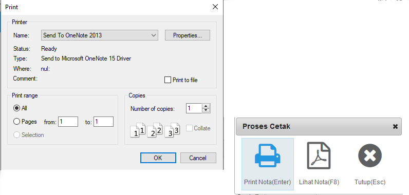Screen dimensions: 409x195
Task: Click the blue Print Nota printer icon
Action: [x=267, y=155]
